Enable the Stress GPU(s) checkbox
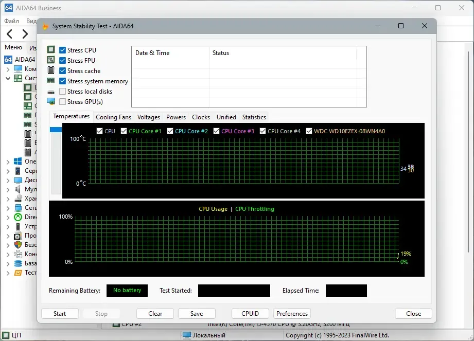Image resolution: width=474 pixels, height=341 pixels. (62, 102)
